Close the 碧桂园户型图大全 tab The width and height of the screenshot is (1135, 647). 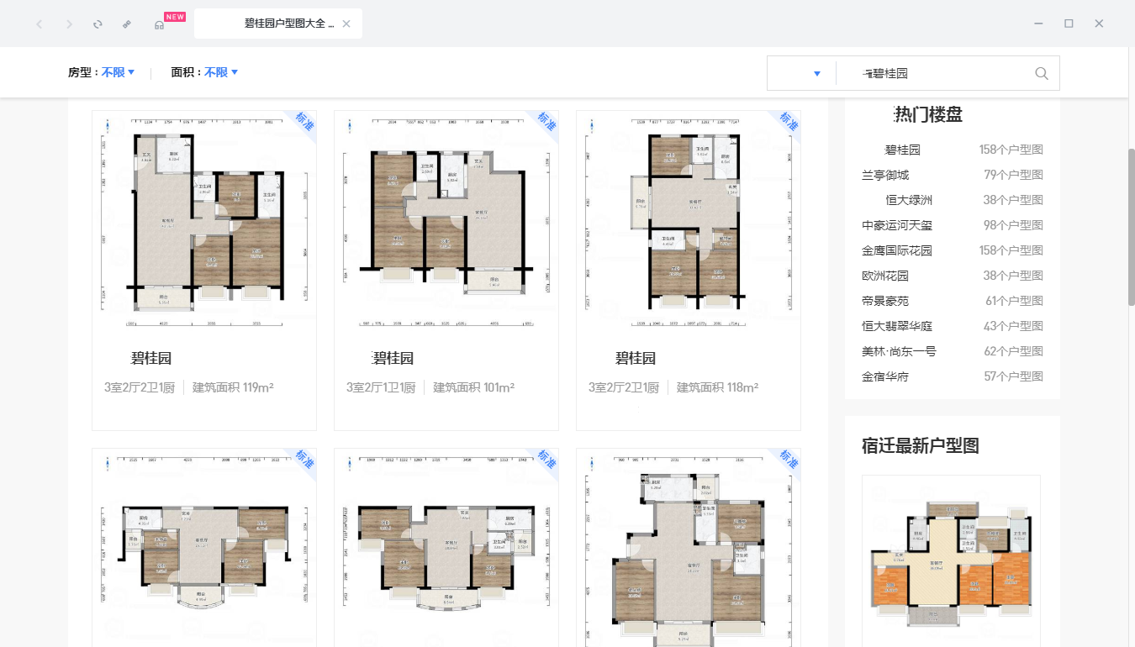pyautogui.click(x=346, y=24)
